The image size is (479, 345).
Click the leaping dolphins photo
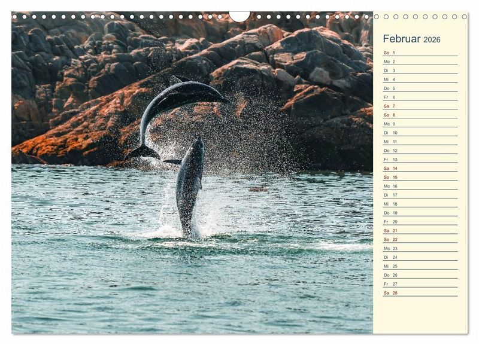(192, 173)
